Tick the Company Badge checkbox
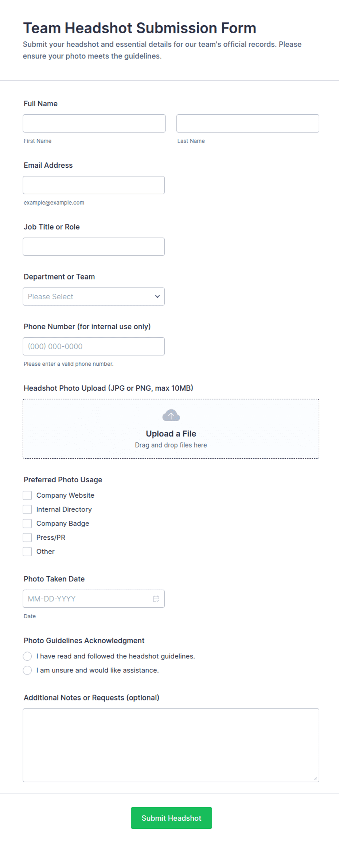This screenshot has height=847, width=339. click(27, 523)
